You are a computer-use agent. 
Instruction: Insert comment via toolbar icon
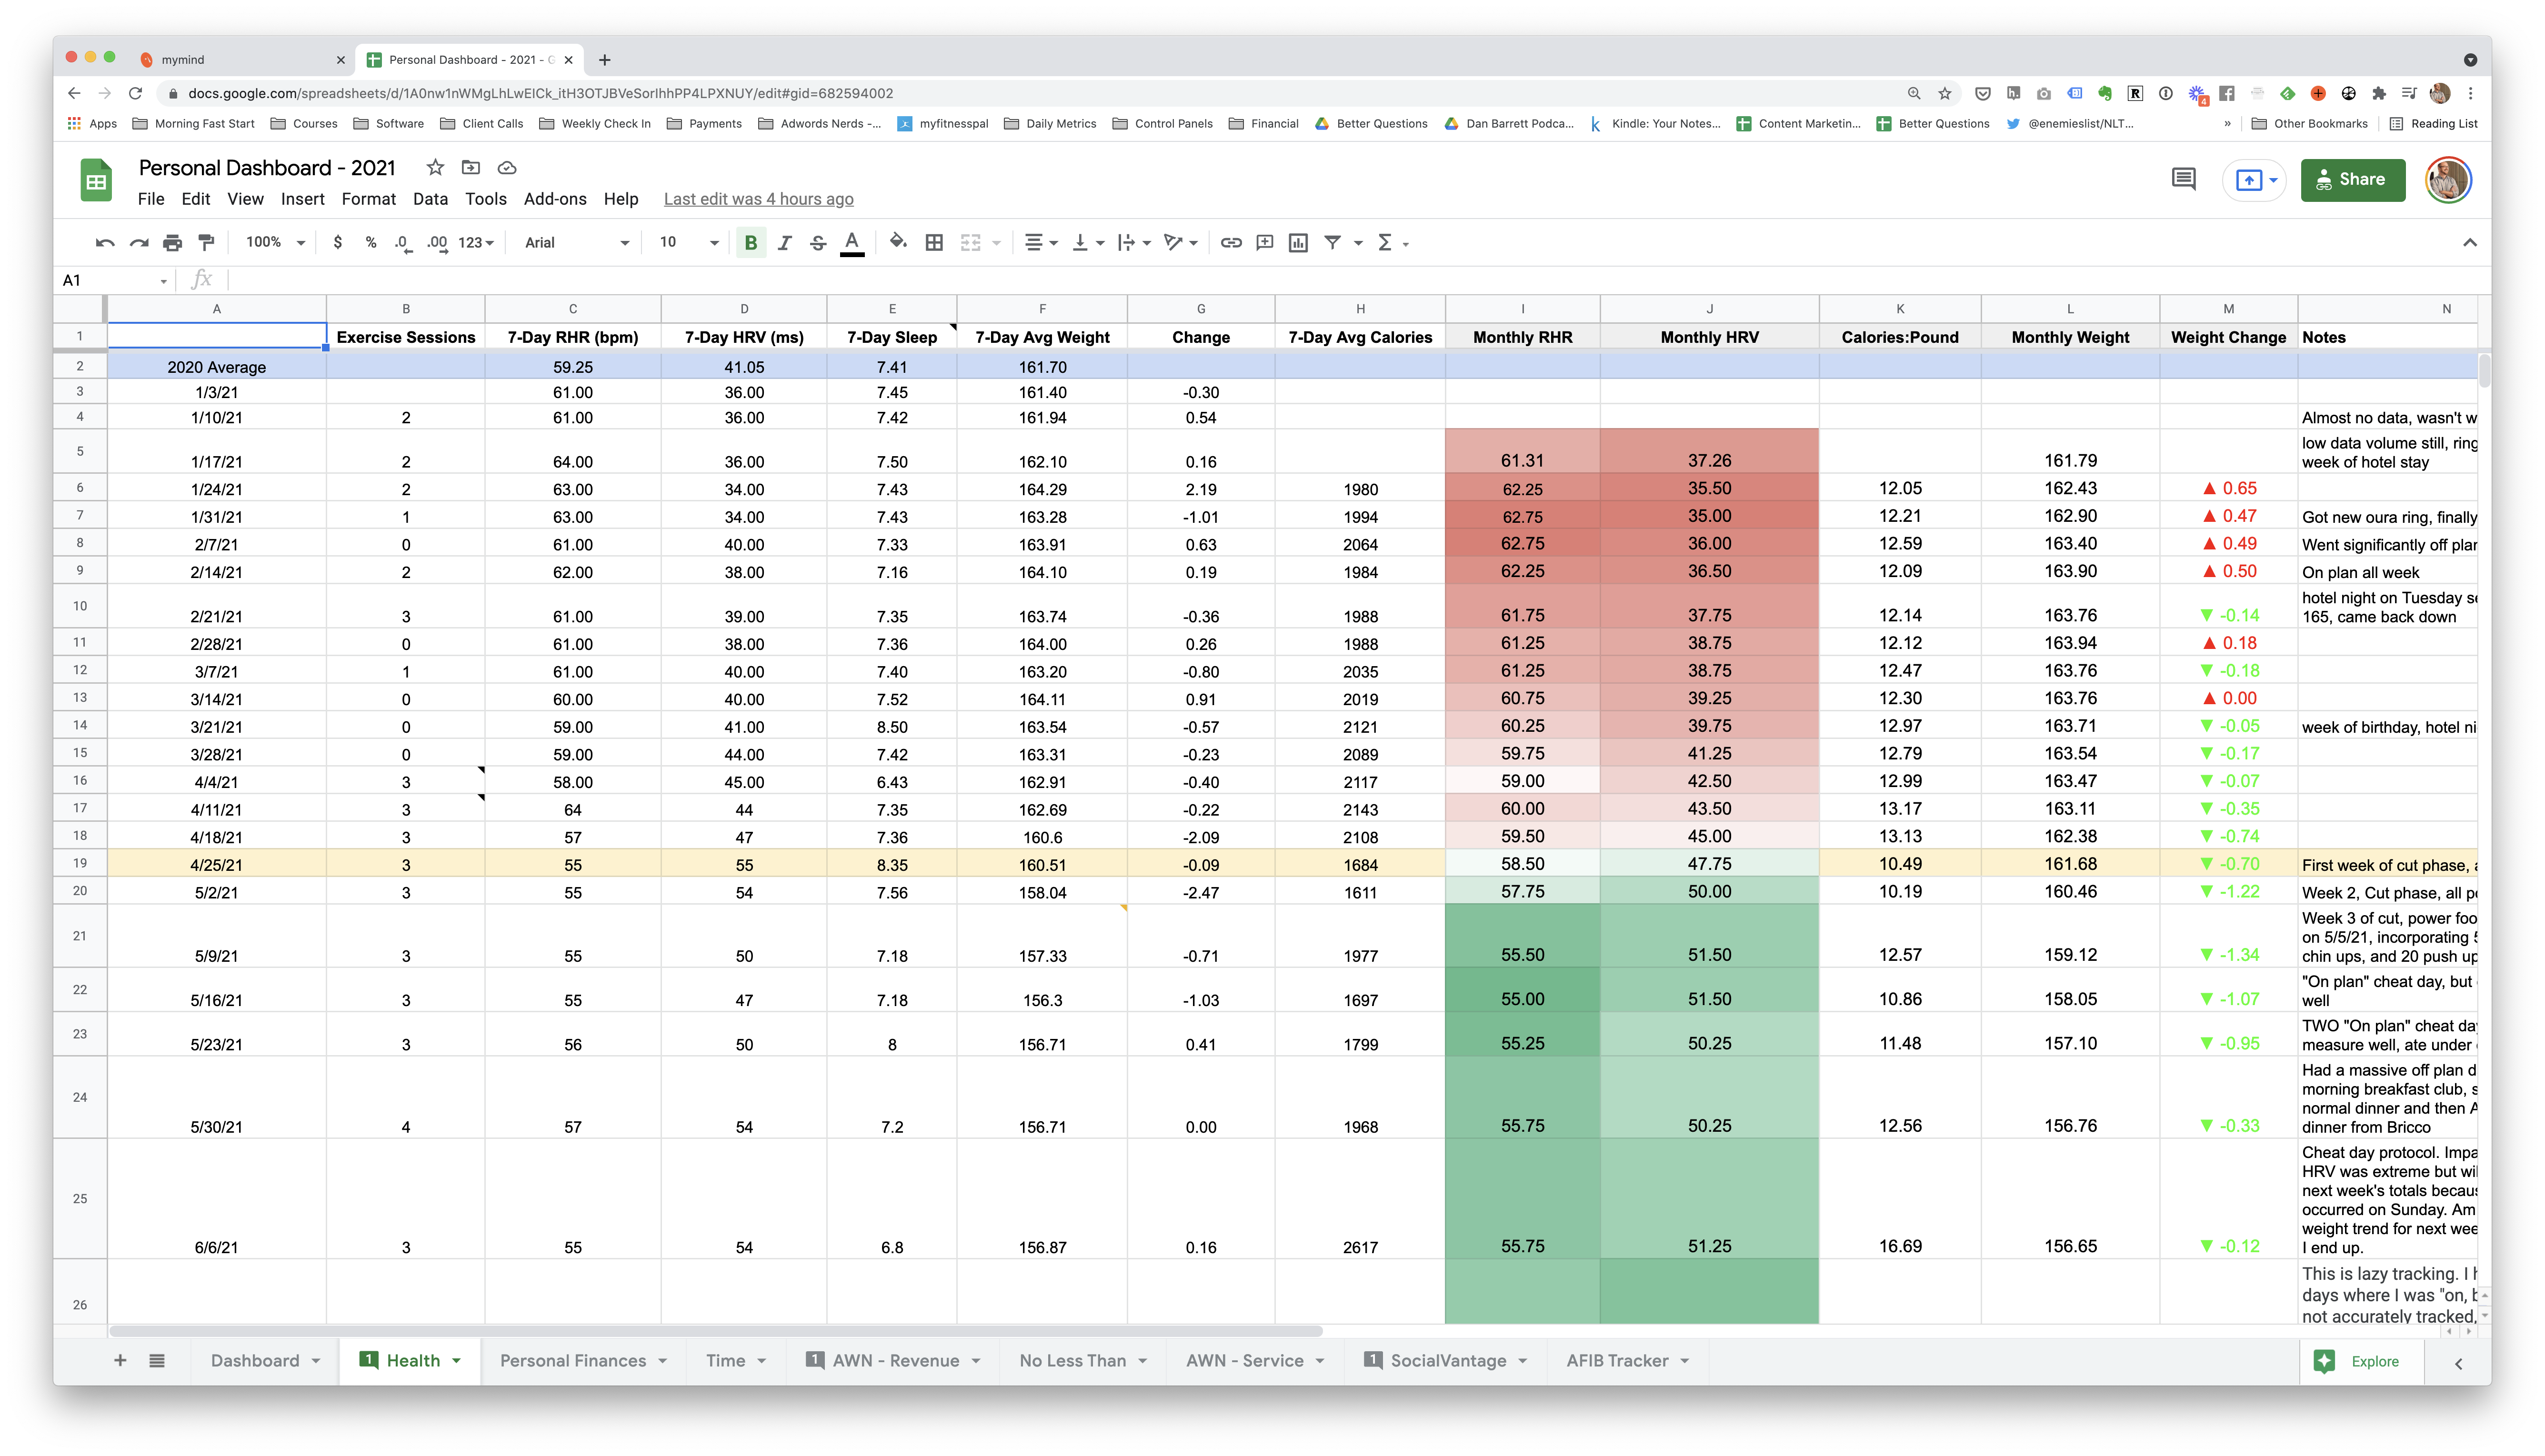pyautogui.click(x=1265, y=242)
